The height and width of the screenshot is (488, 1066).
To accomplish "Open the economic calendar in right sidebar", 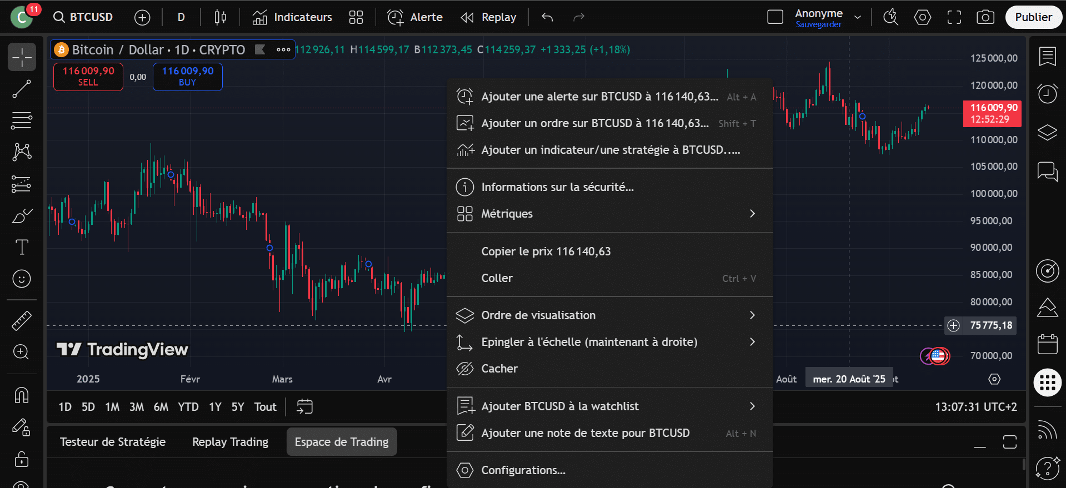I will point(1047,344).
